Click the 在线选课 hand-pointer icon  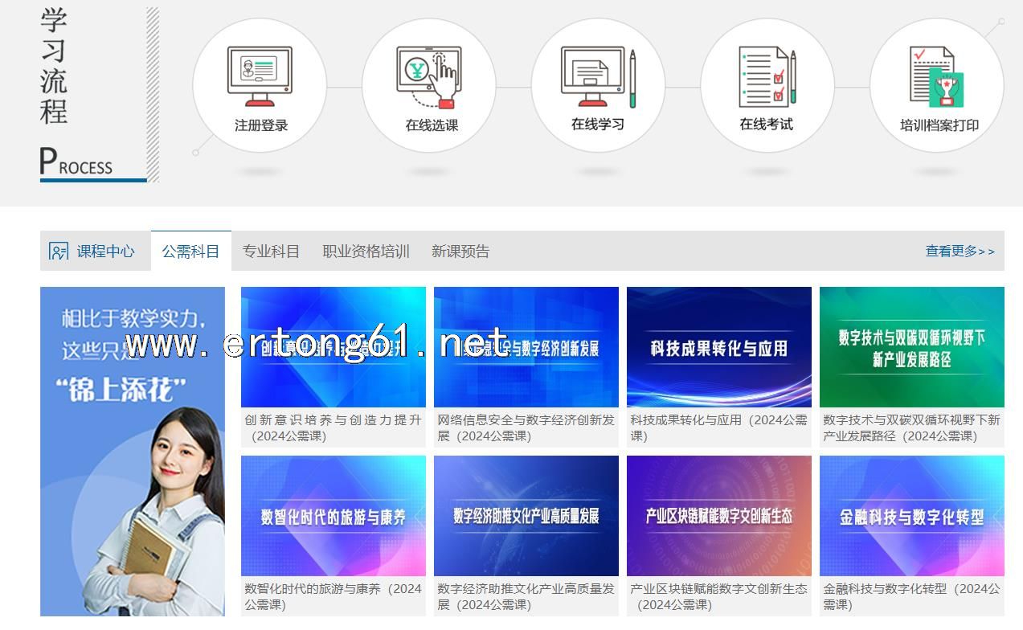tap(428, 77)
